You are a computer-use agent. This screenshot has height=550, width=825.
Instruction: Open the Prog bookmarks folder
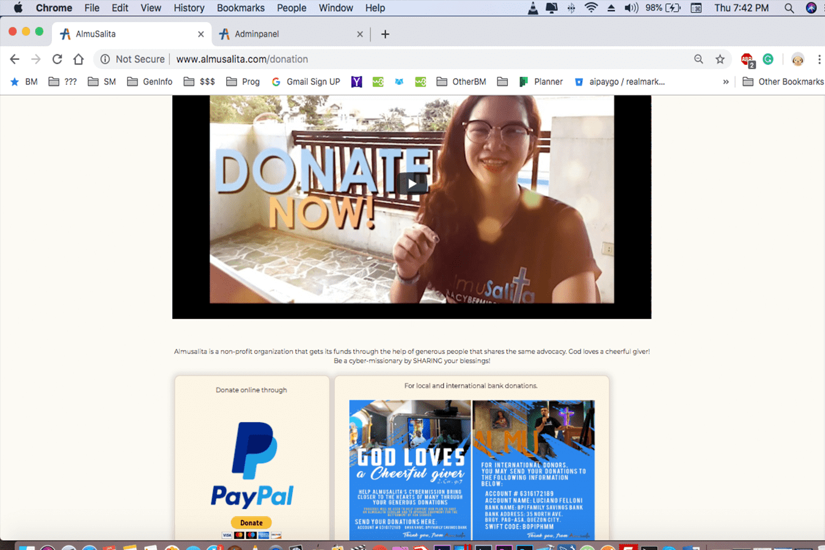[x=243, y=82]
